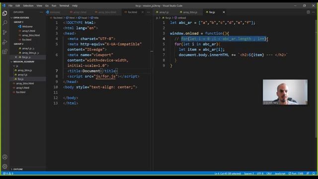Screen dimensions: 318x179
Task: Open right editor group more actions
Action: [x=314, y=12]
